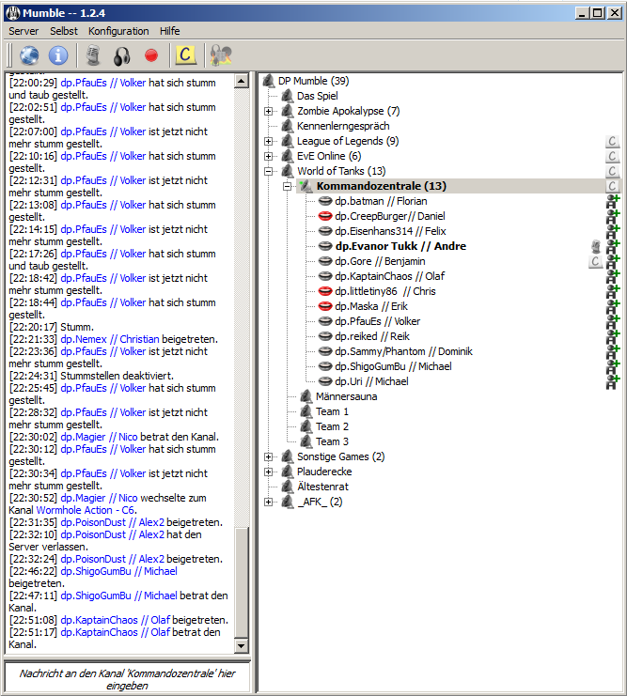The width and height of the screenshot is (627, 696).
Task: Click authenticated icon on dp.reiked row
Action: (613, 337)
